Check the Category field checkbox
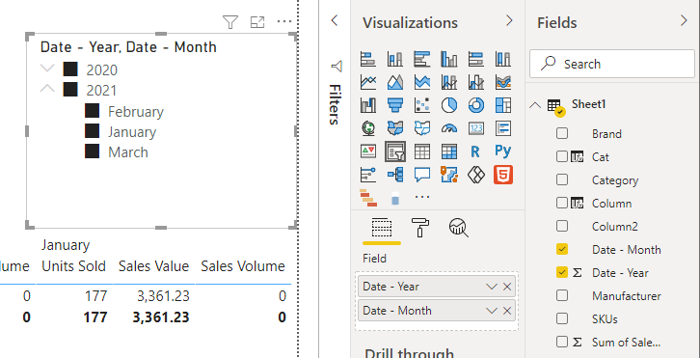Image resolution: width=700 pixels, height=358 pixels. tap(562, 179)
